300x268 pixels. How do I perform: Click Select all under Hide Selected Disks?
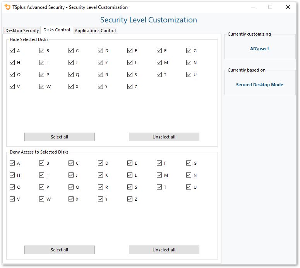pyautogui.click(x=59, y=137)
